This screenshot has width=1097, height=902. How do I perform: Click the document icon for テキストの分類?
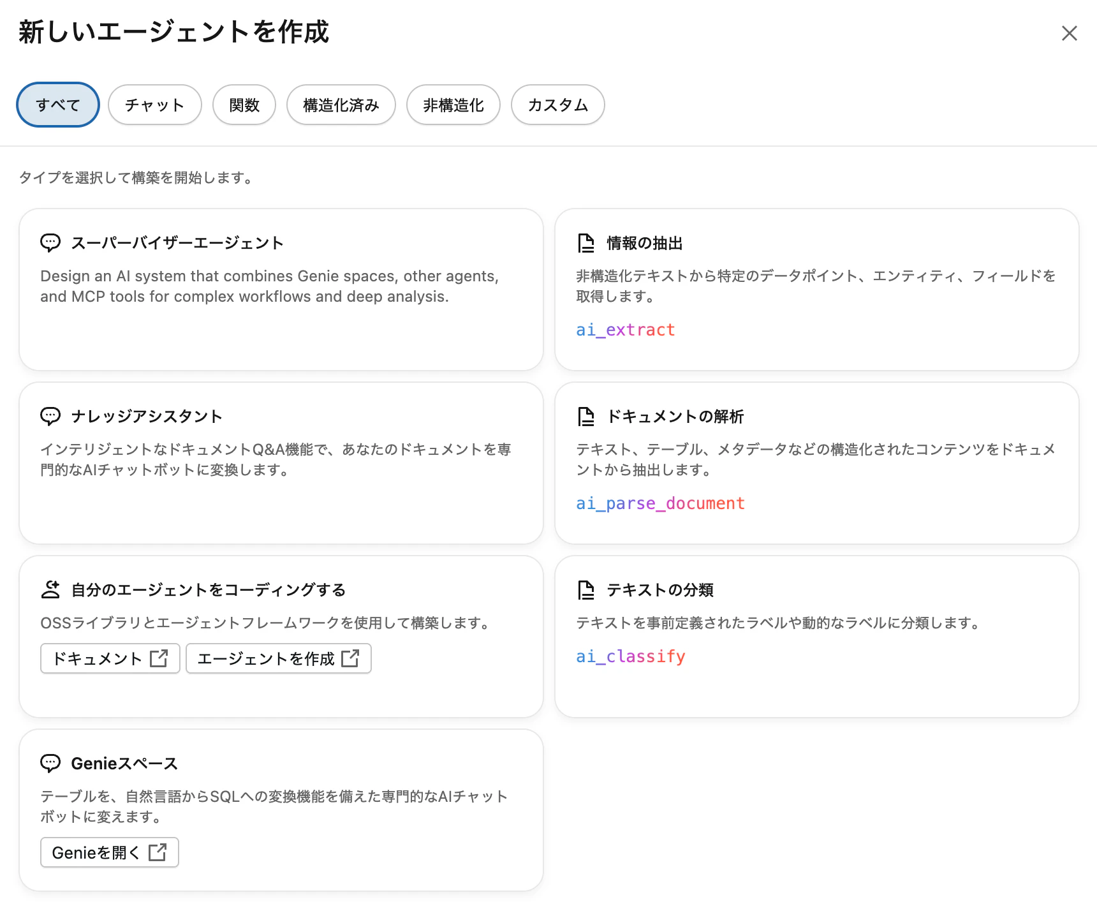click(585, 589)
